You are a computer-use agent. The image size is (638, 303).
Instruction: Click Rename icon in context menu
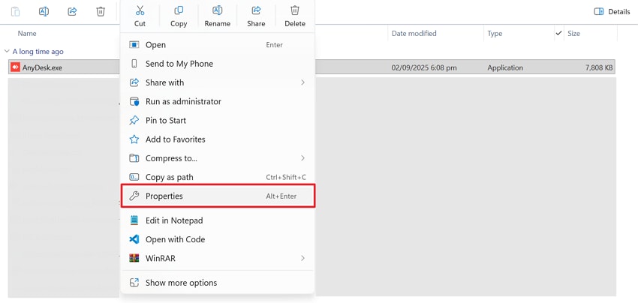(x=217, y=10)
